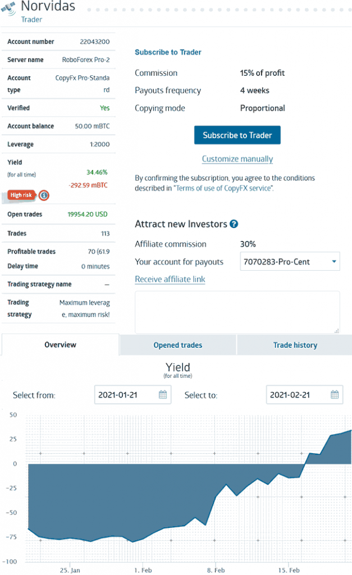
Task: Click the 4 weeks payouts frequency value
Action: (254, 90)
